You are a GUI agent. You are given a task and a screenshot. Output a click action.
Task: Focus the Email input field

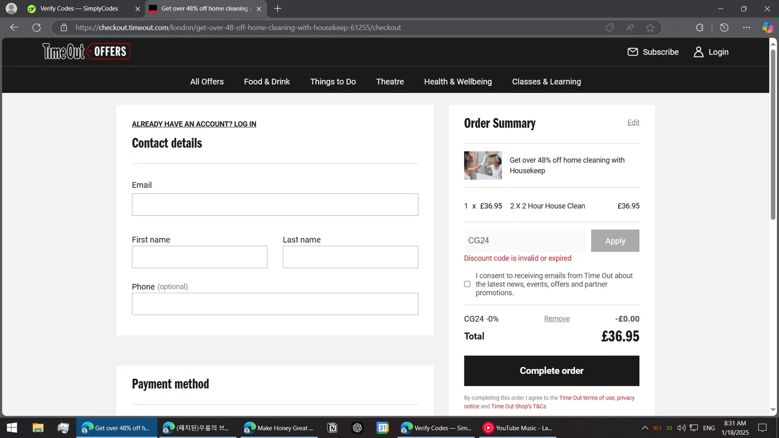tap(275, 204)
